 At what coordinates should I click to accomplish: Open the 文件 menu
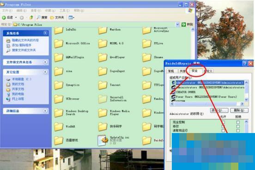7,11
